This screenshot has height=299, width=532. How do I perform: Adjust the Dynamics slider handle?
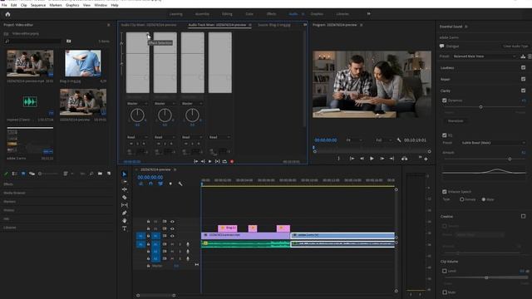tap(480, 107)
